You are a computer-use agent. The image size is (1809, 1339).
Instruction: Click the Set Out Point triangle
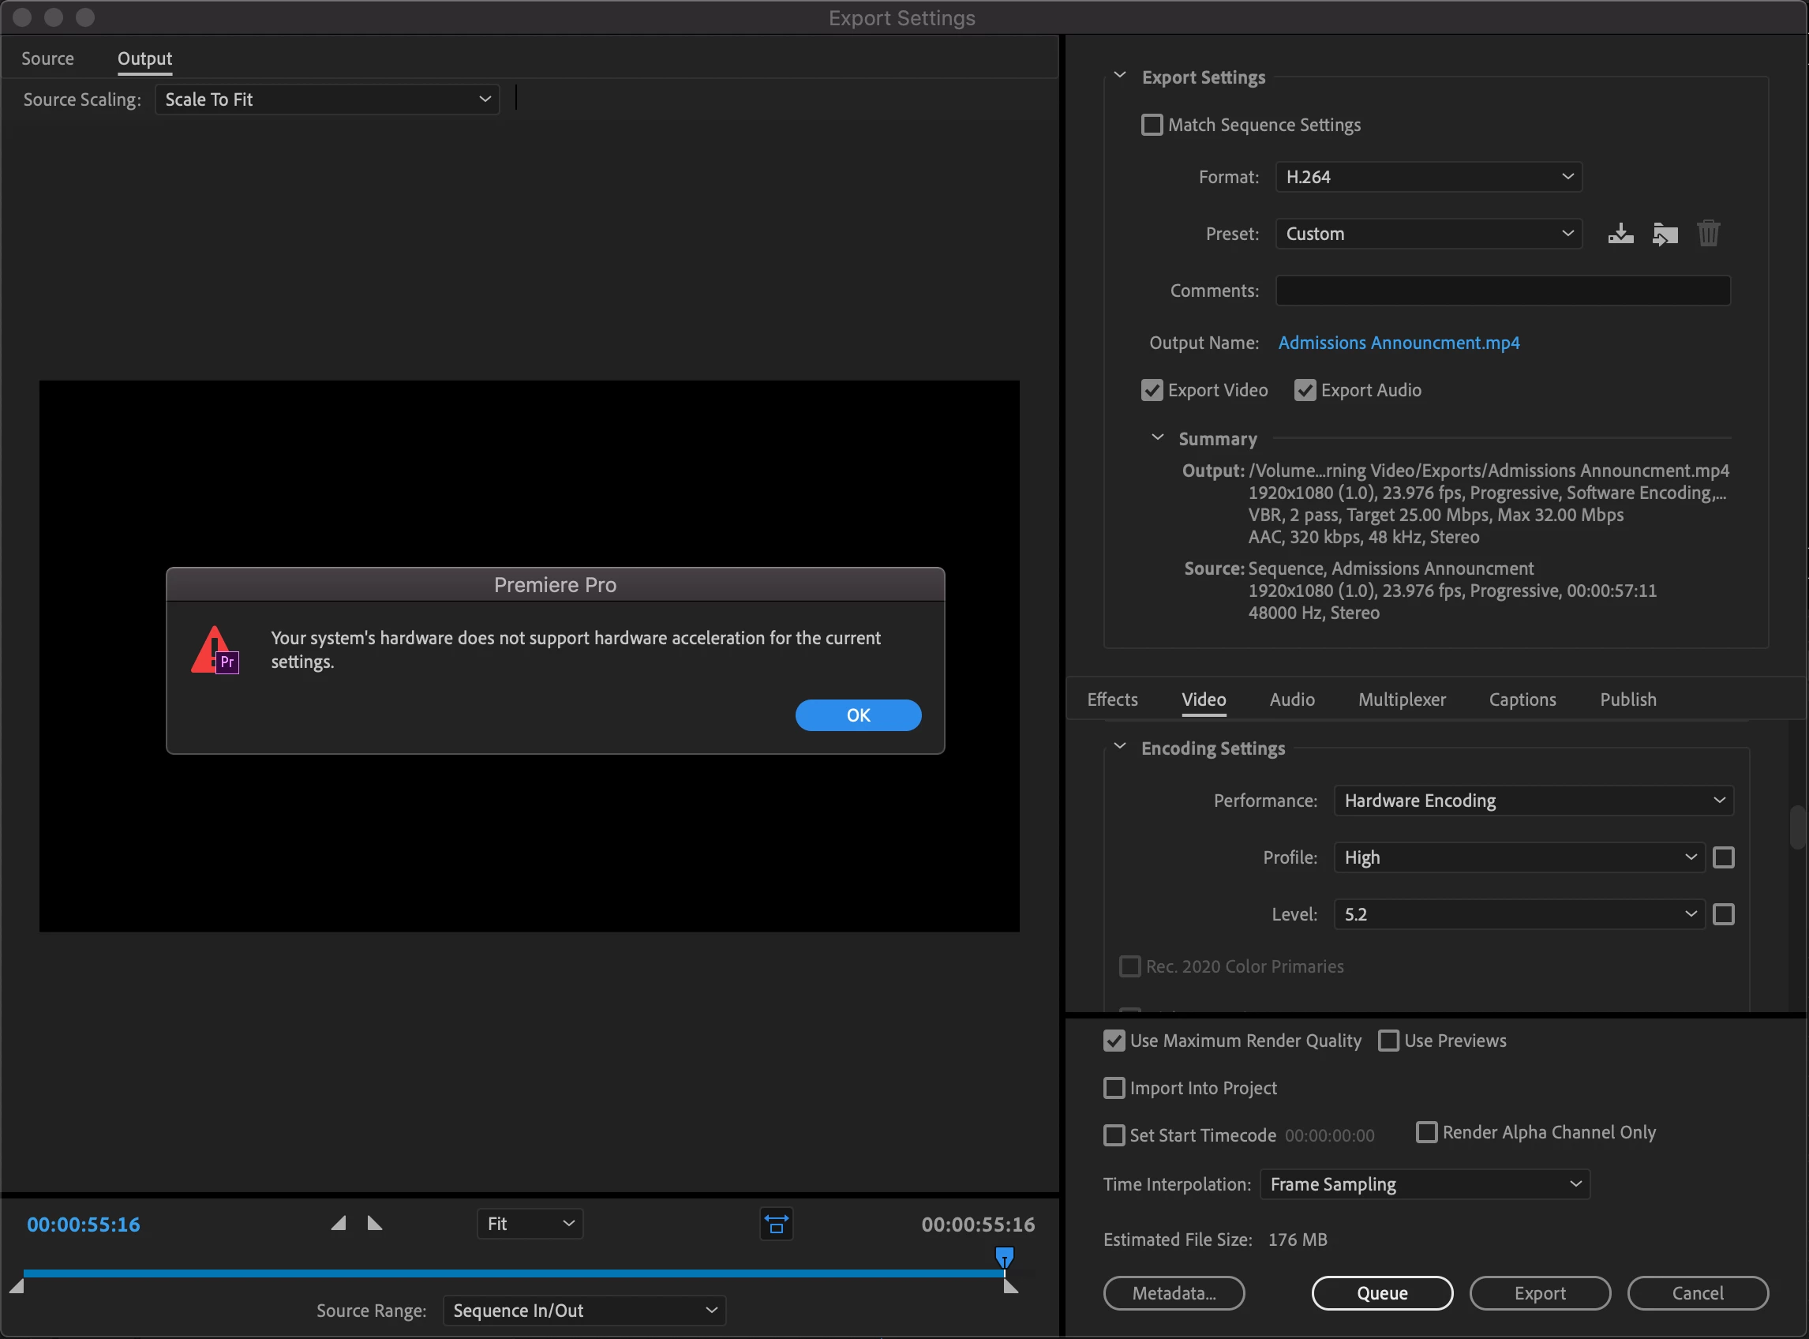point(374,1223)
